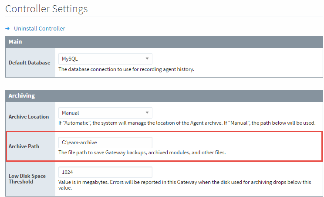324x197 pixels.
Task: Open the Default Database MySQL dropdown
Action: (105, 58)
